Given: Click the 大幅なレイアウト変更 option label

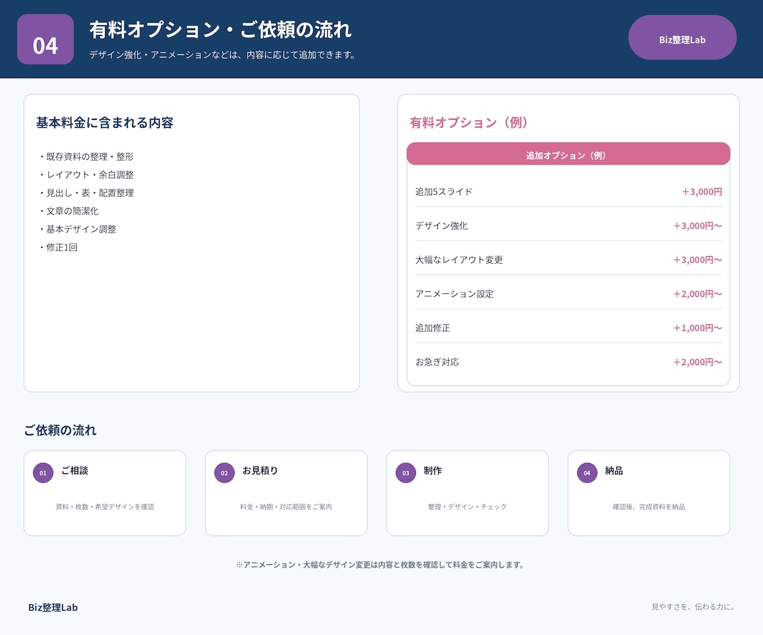Looking at the screenshot, I should point(459,259).
